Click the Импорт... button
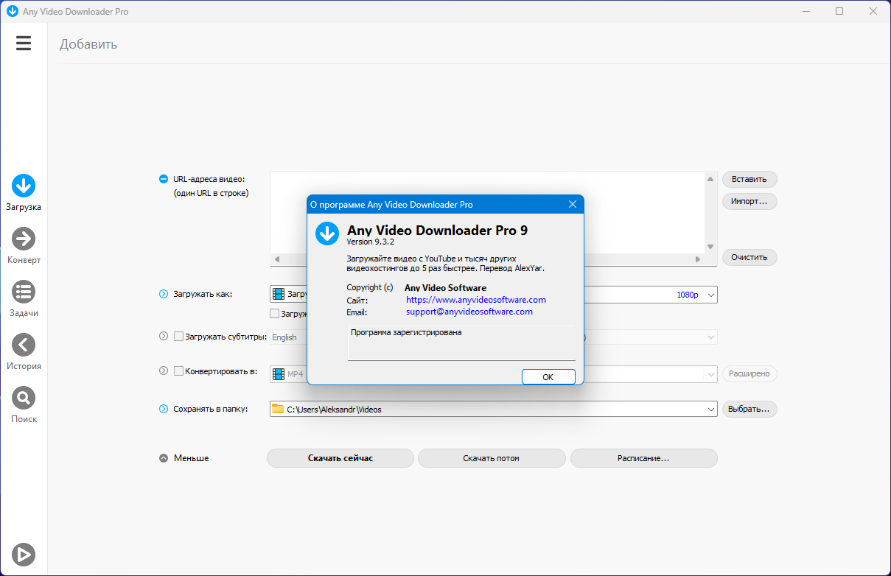The width and height of the screenshot is (891, 576). coord(750,201)
